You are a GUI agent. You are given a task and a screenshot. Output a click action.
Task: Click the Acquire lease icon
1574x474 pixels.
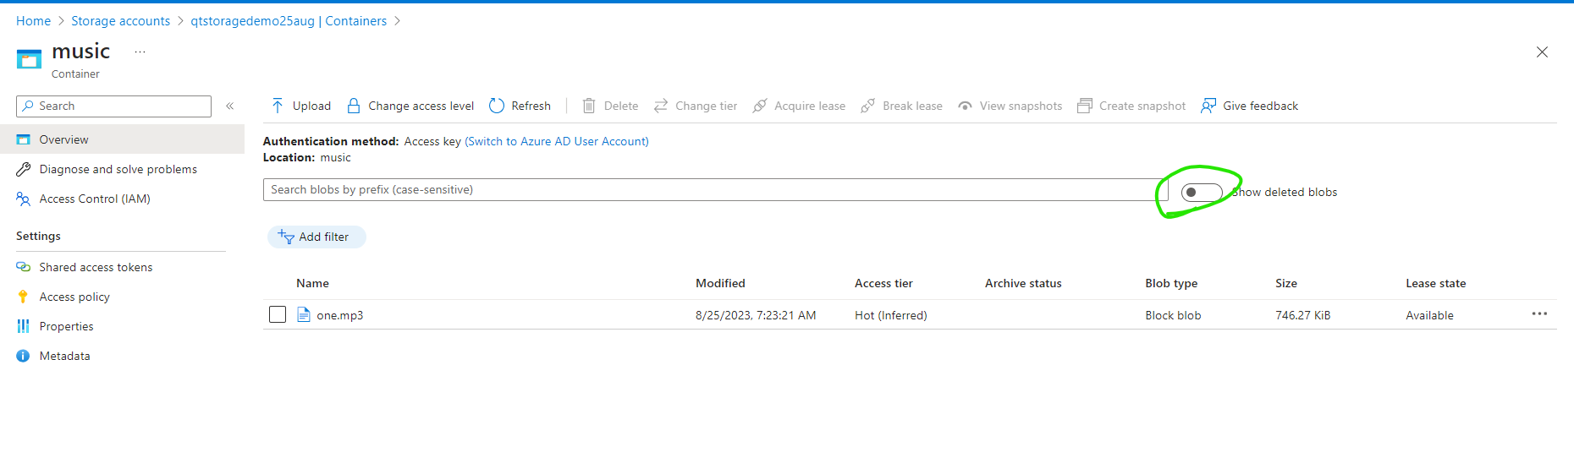tap(760, 106)
